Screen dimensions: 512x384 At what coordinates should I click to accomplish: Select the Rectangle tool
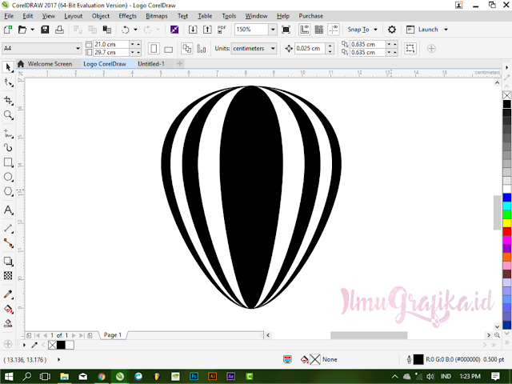[x=8, y=162]
